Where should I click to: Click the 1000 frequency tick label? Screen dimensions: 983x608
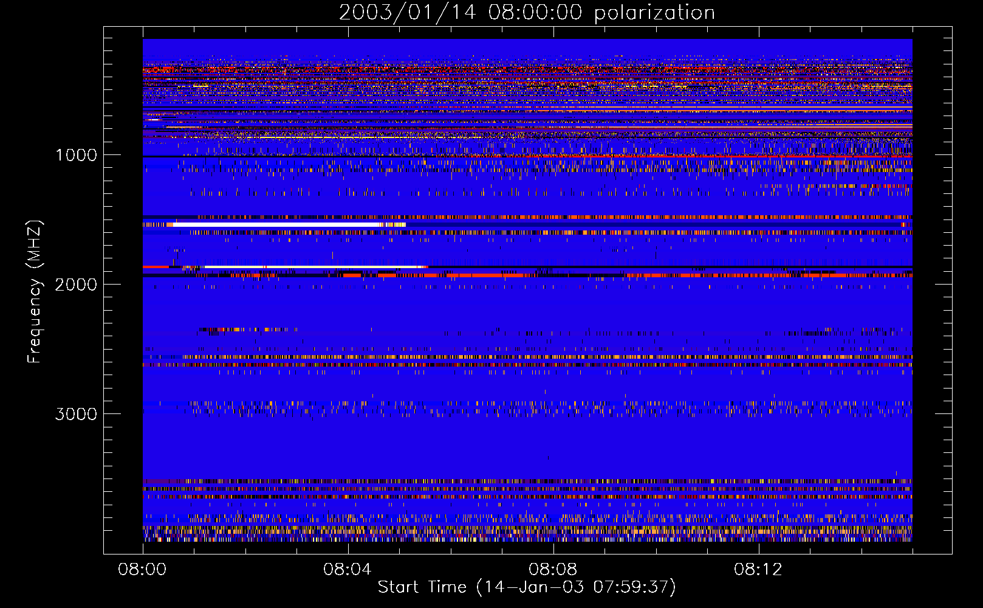coord(76,155)
